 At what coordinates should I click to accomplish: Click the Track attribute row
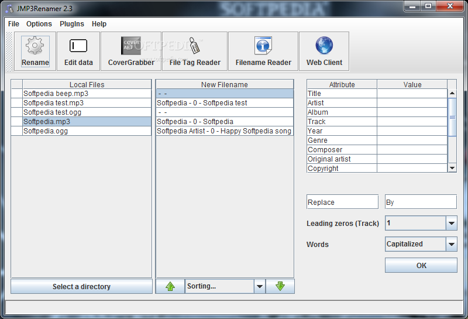click(377, 122)
